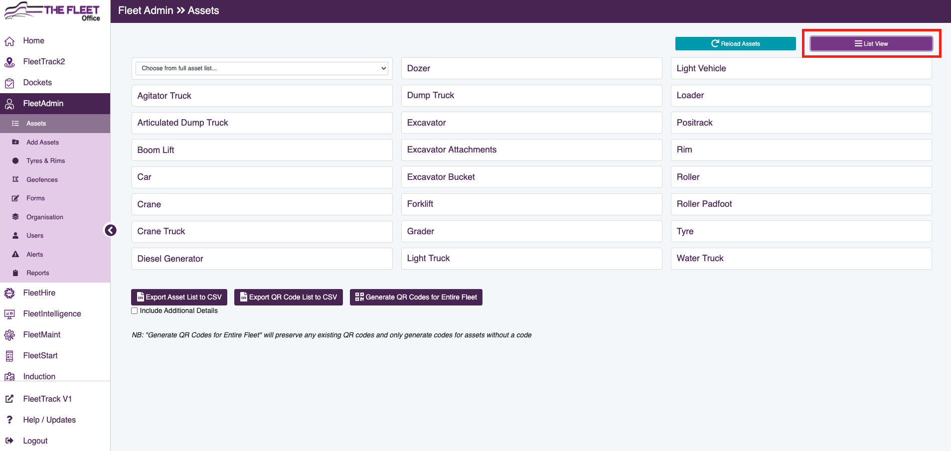Open the FleetMaint gear icon
The height and width of the screenshot is (451, 951).
point(10,334)
